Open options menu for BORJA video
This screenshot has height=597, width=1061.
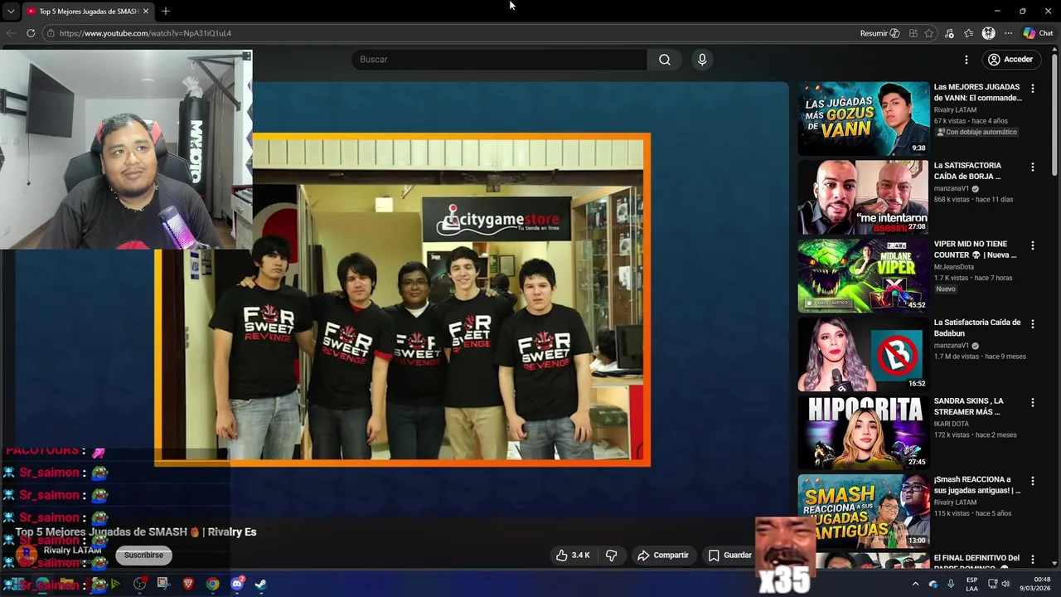pyautogui.click(x=1032, y=167)
